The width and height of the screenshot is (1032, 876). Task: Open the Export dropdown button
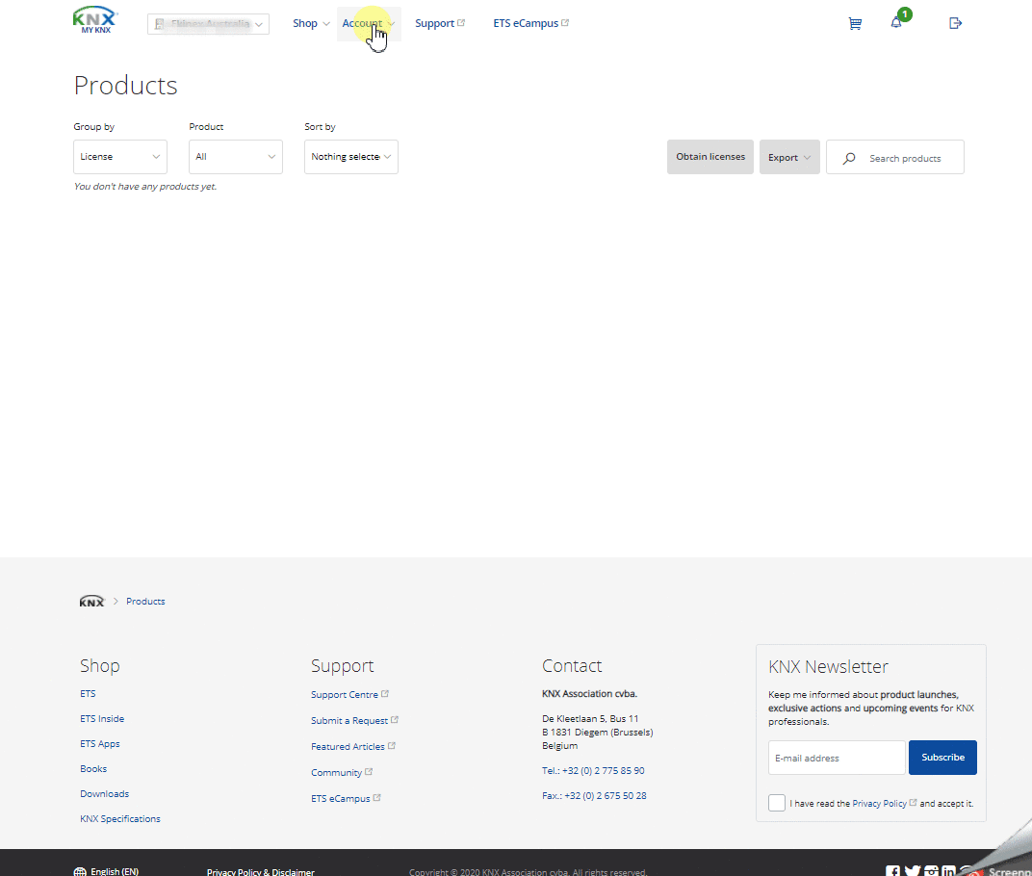[789, 157]
